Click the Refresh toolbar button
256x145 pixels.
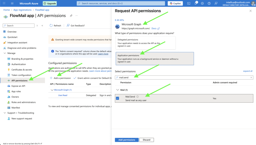(55, 25)
